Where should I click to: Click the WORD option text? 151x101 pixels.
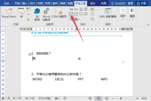(37, 79)
